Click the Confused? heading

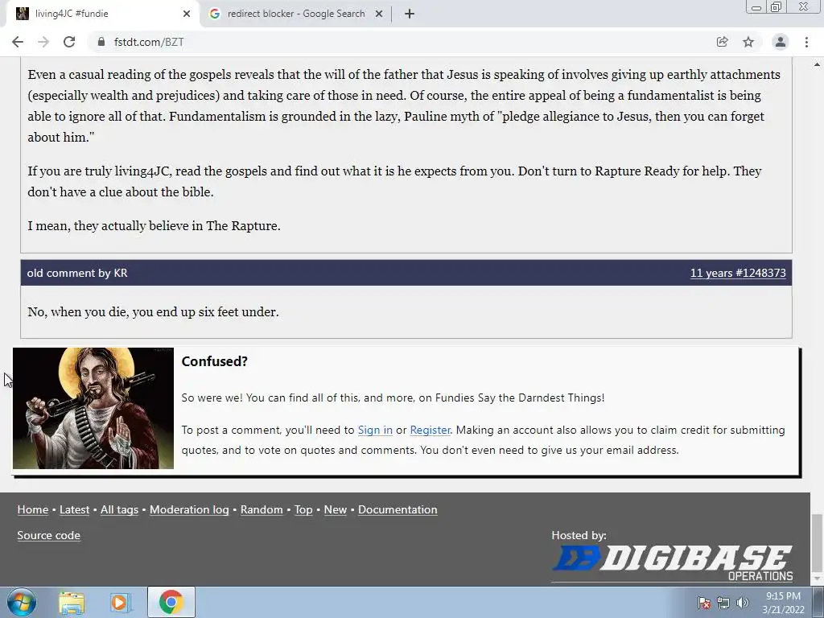(x=214, y=361)
